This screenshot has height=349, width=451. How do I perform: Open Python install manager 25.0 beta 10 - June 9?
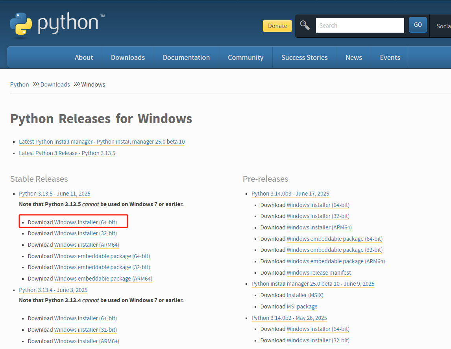313,284
